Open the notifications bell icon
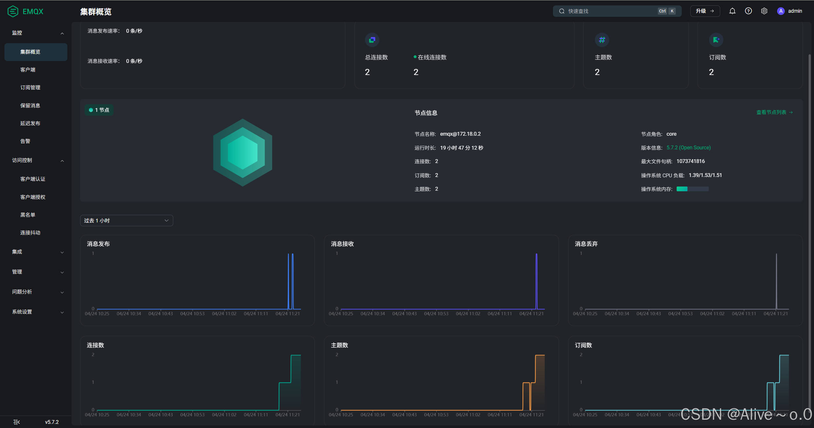Viewport: 814px width, 428px height. tap(732, 11)
